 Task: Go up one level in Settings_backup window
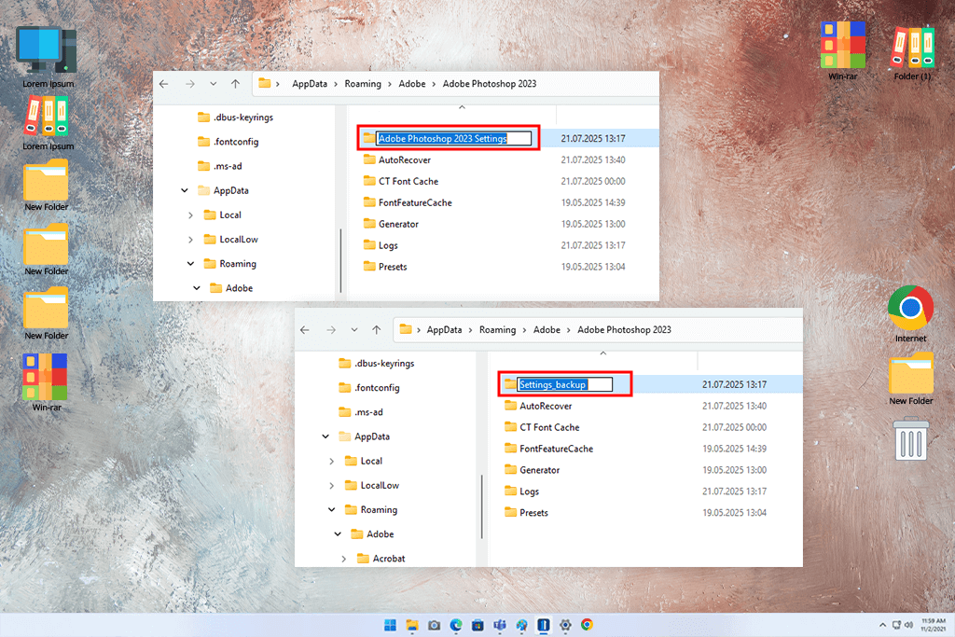pyautogui.click(x=377, y=329)
